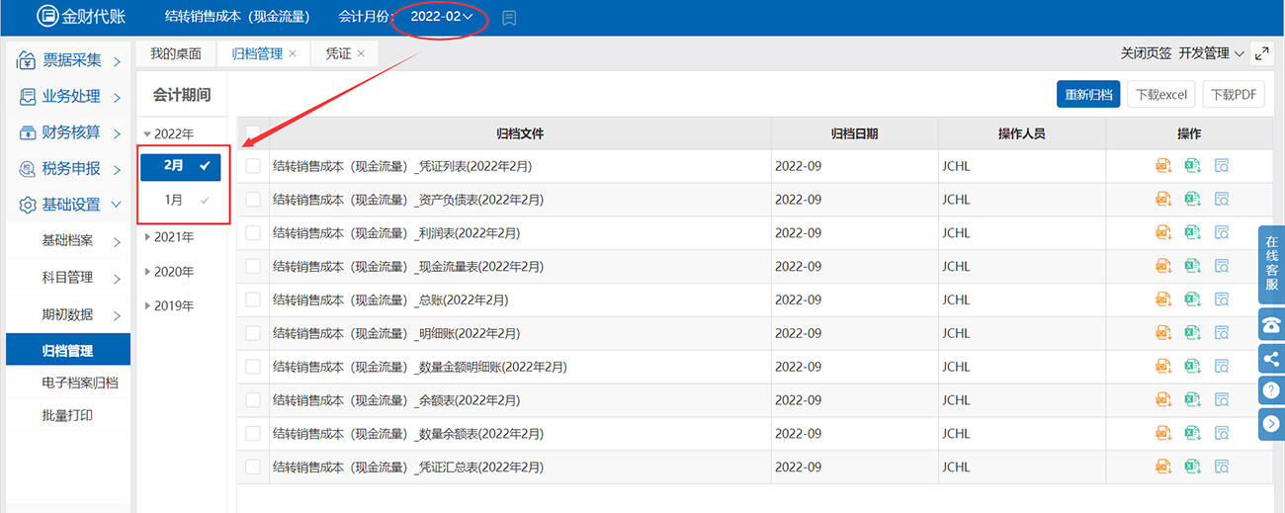Toggle the fullscreen expand icon
Viewport: 1285px width, 513px height.
click(x=1262, y=53)
